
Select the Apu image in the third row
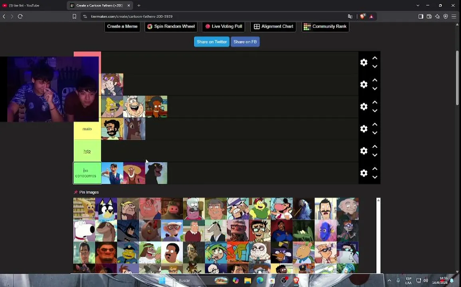click(x=156, y=106)
